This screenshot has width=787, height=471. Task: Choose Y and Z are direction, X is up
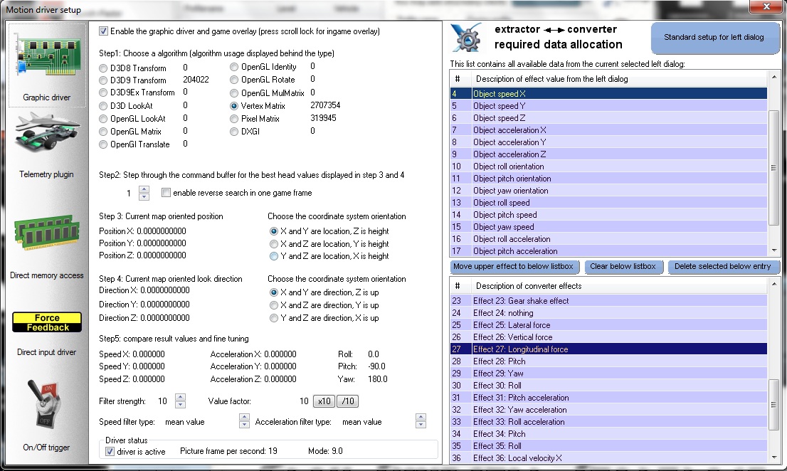coord(273,318)
